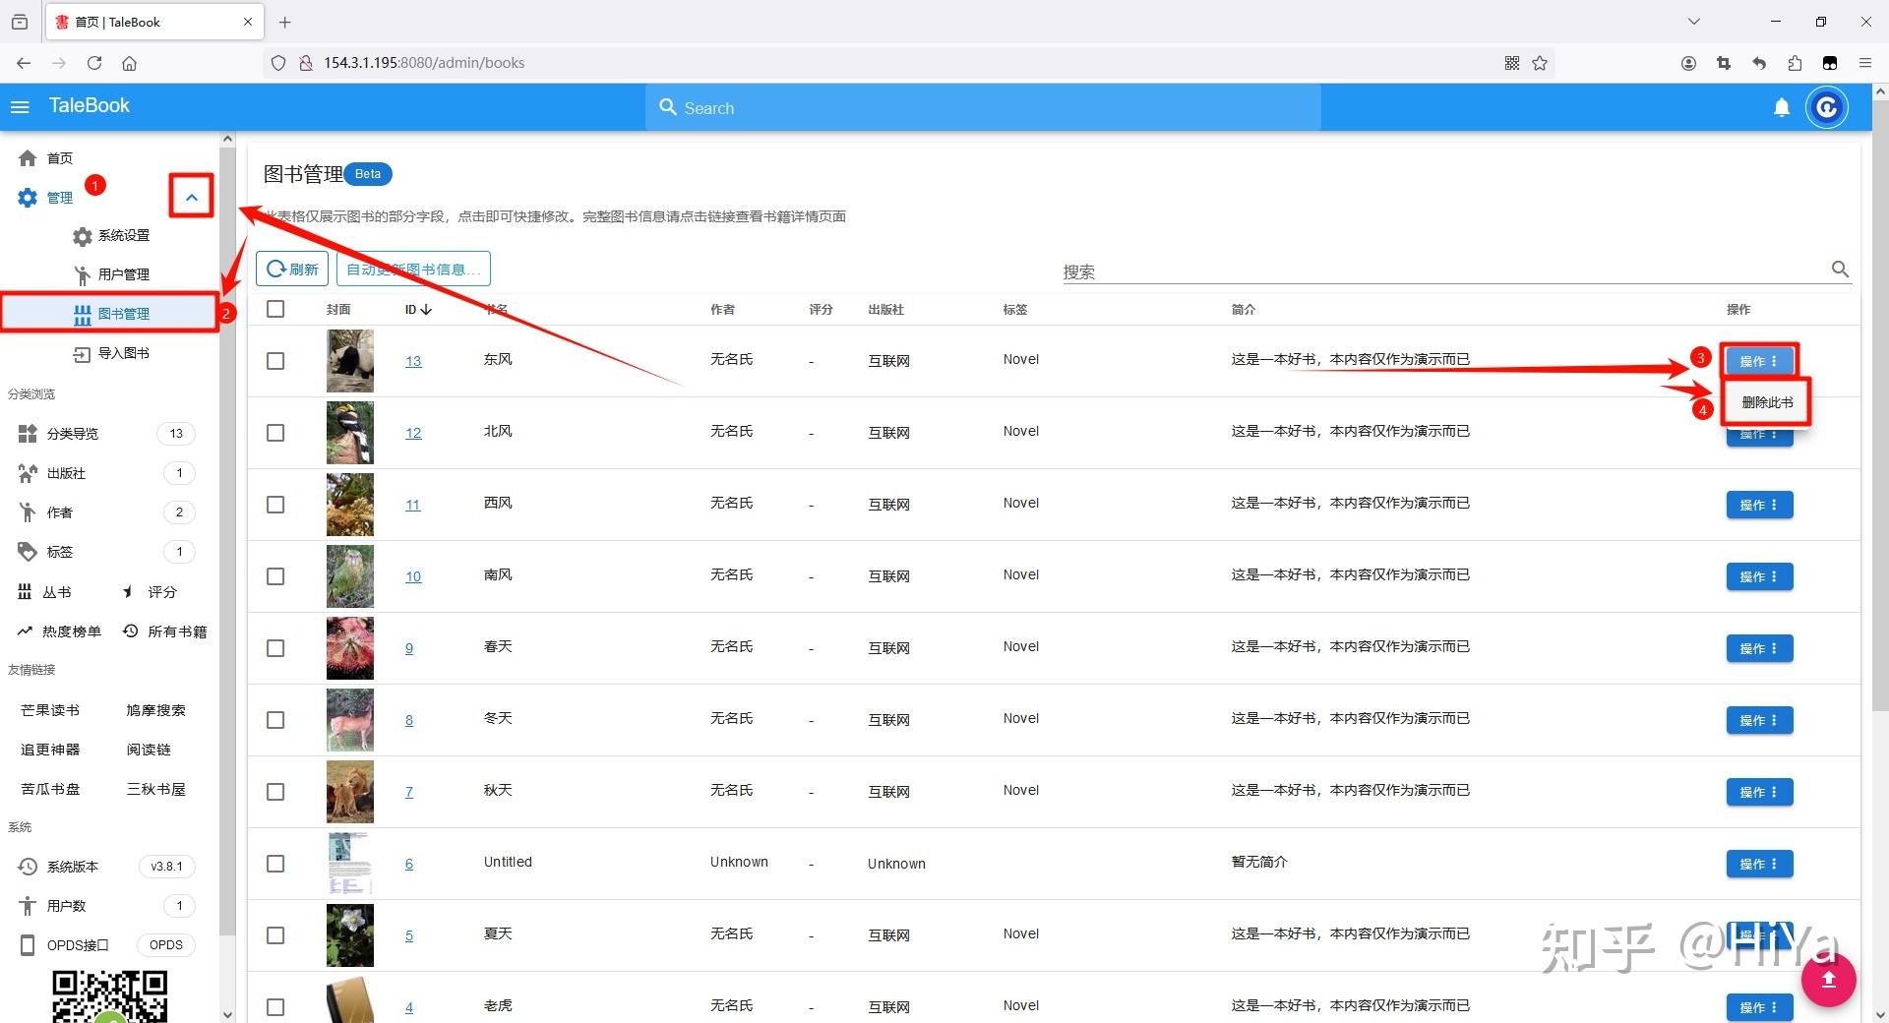Check the checkbox for book 东风
Image resolution: width=1889 pixels, height=1023 pixels.
click(x=274, y=361)
